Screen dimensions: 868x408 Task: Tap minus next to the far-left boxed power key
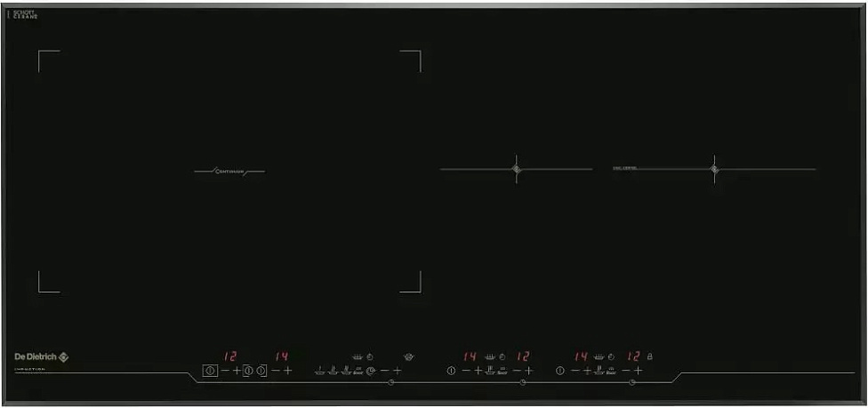[x=225, y=371]
